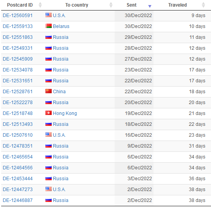
Task: Sort using the Traveled column arrows
Action: [x=203, y=5]
